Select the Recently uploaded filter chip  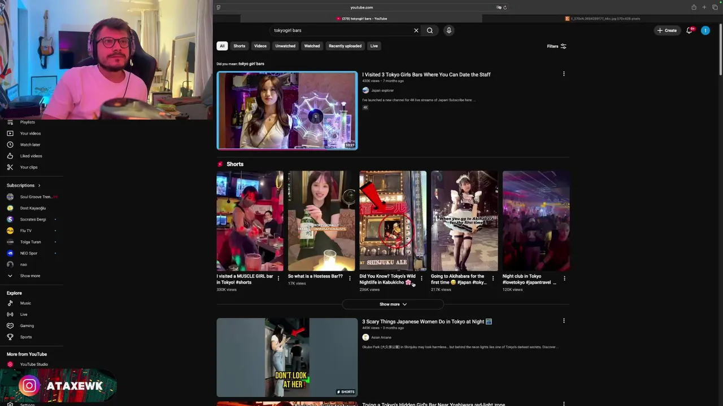coord(345,46)
